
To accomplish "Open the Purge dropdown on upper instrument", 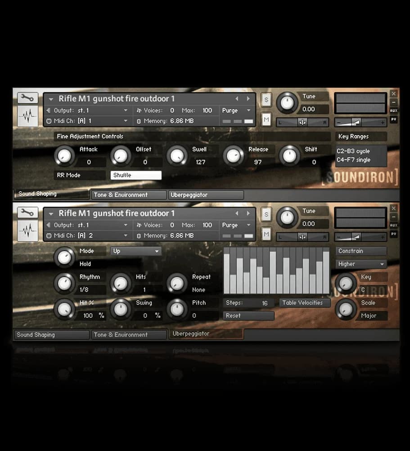I will click(236, 110).
